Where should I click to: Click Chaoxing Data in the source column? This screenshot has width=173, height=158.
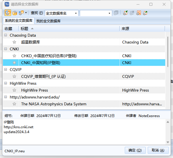pyautogui.click(x=135, y=42)
